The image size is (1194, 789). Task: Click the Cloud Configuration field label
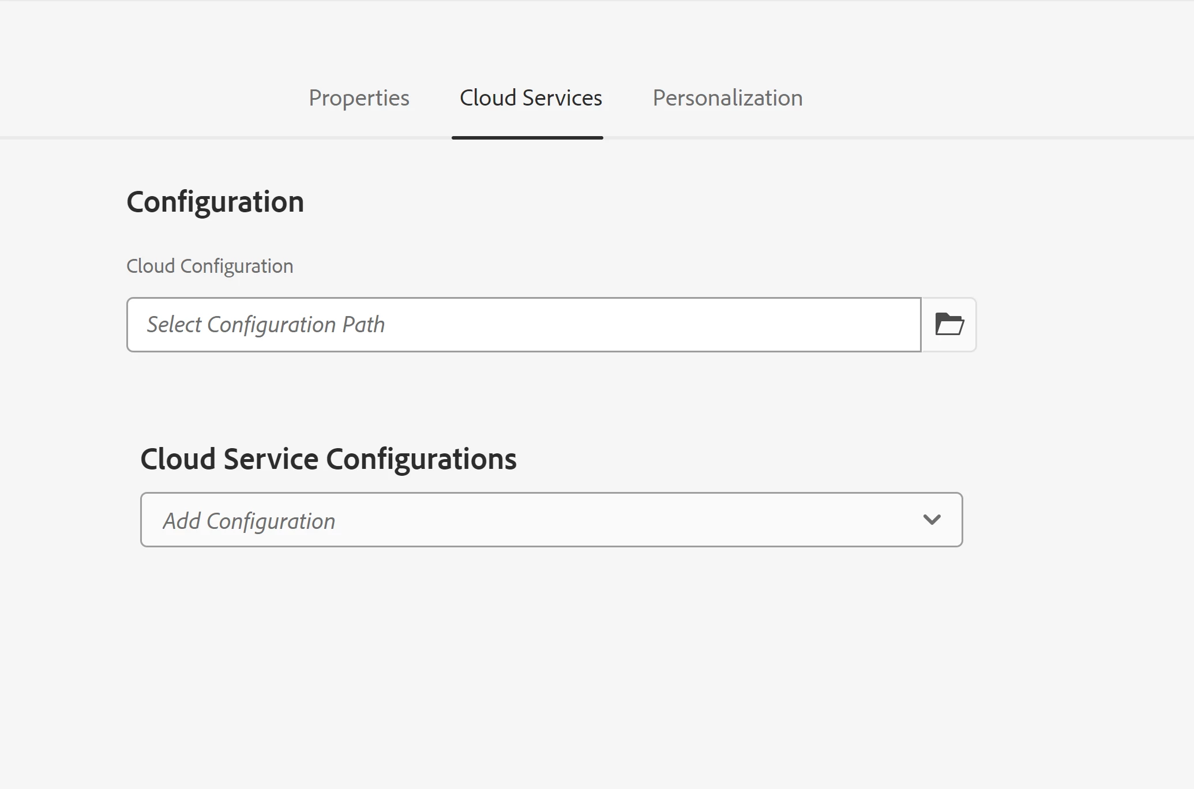(209, 266)
